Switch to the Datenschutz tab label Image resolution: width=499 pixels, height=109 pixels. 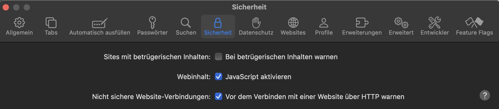click(256, 33)
